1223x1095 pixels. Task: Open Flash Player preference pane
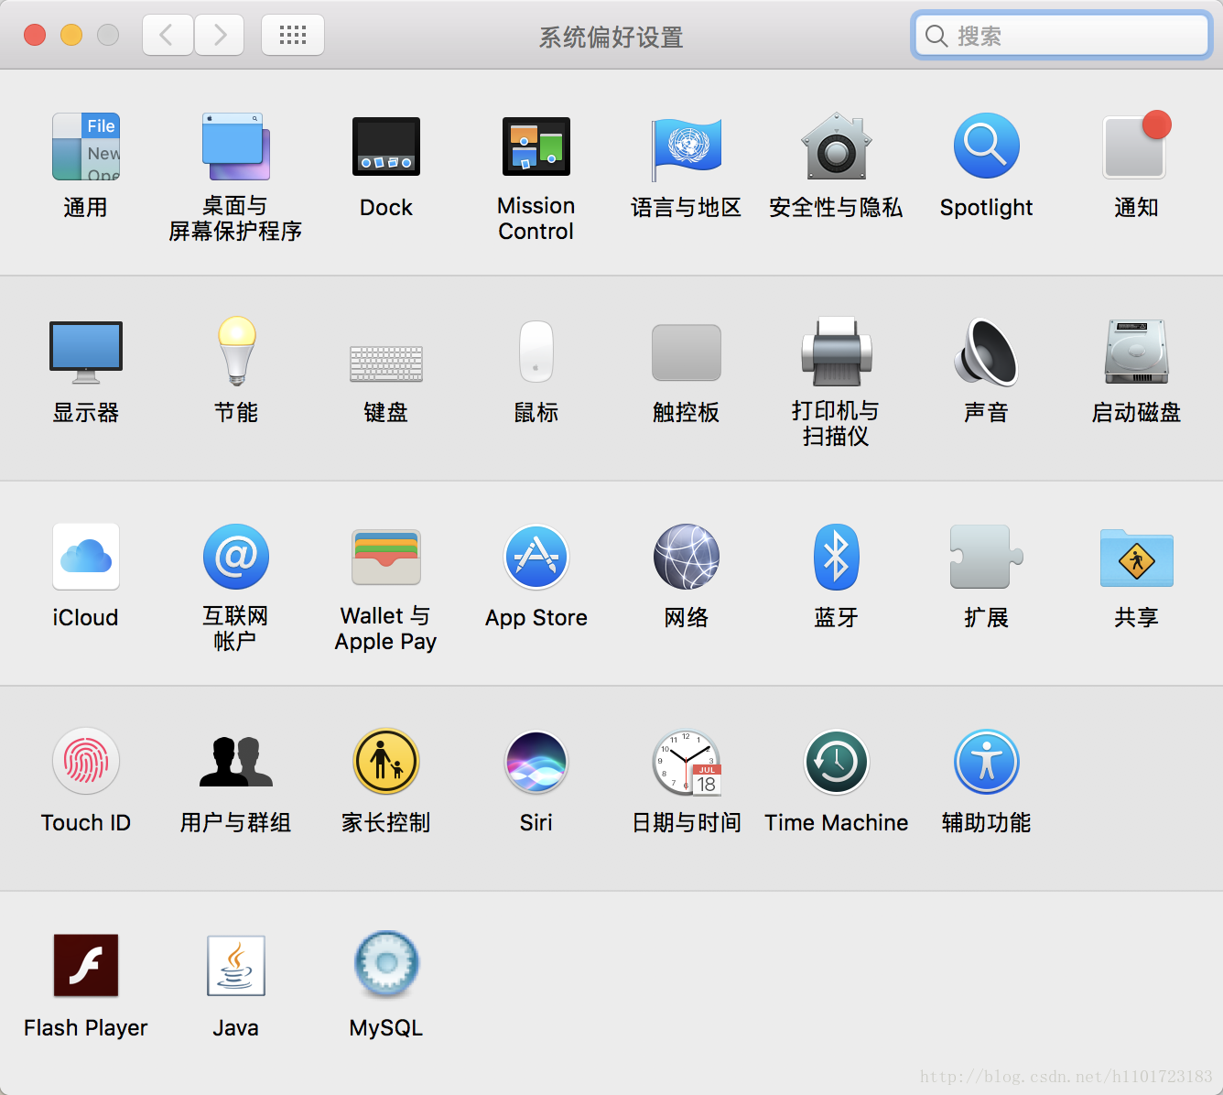coord(86,965)
